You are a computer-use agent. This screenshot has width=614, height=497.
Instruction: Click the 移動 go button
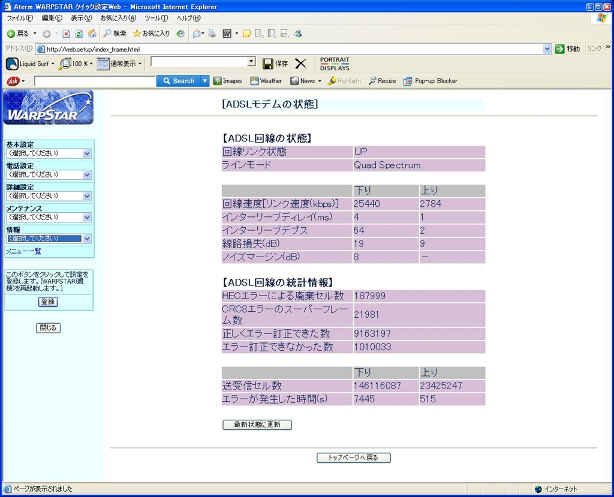[x=567, y=49]
